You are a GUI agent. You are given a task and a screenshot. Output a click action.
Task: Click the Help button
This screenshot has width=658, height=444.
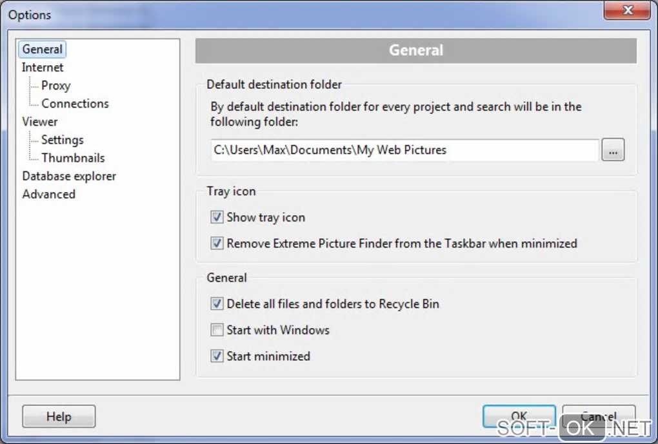pos(59,417)
